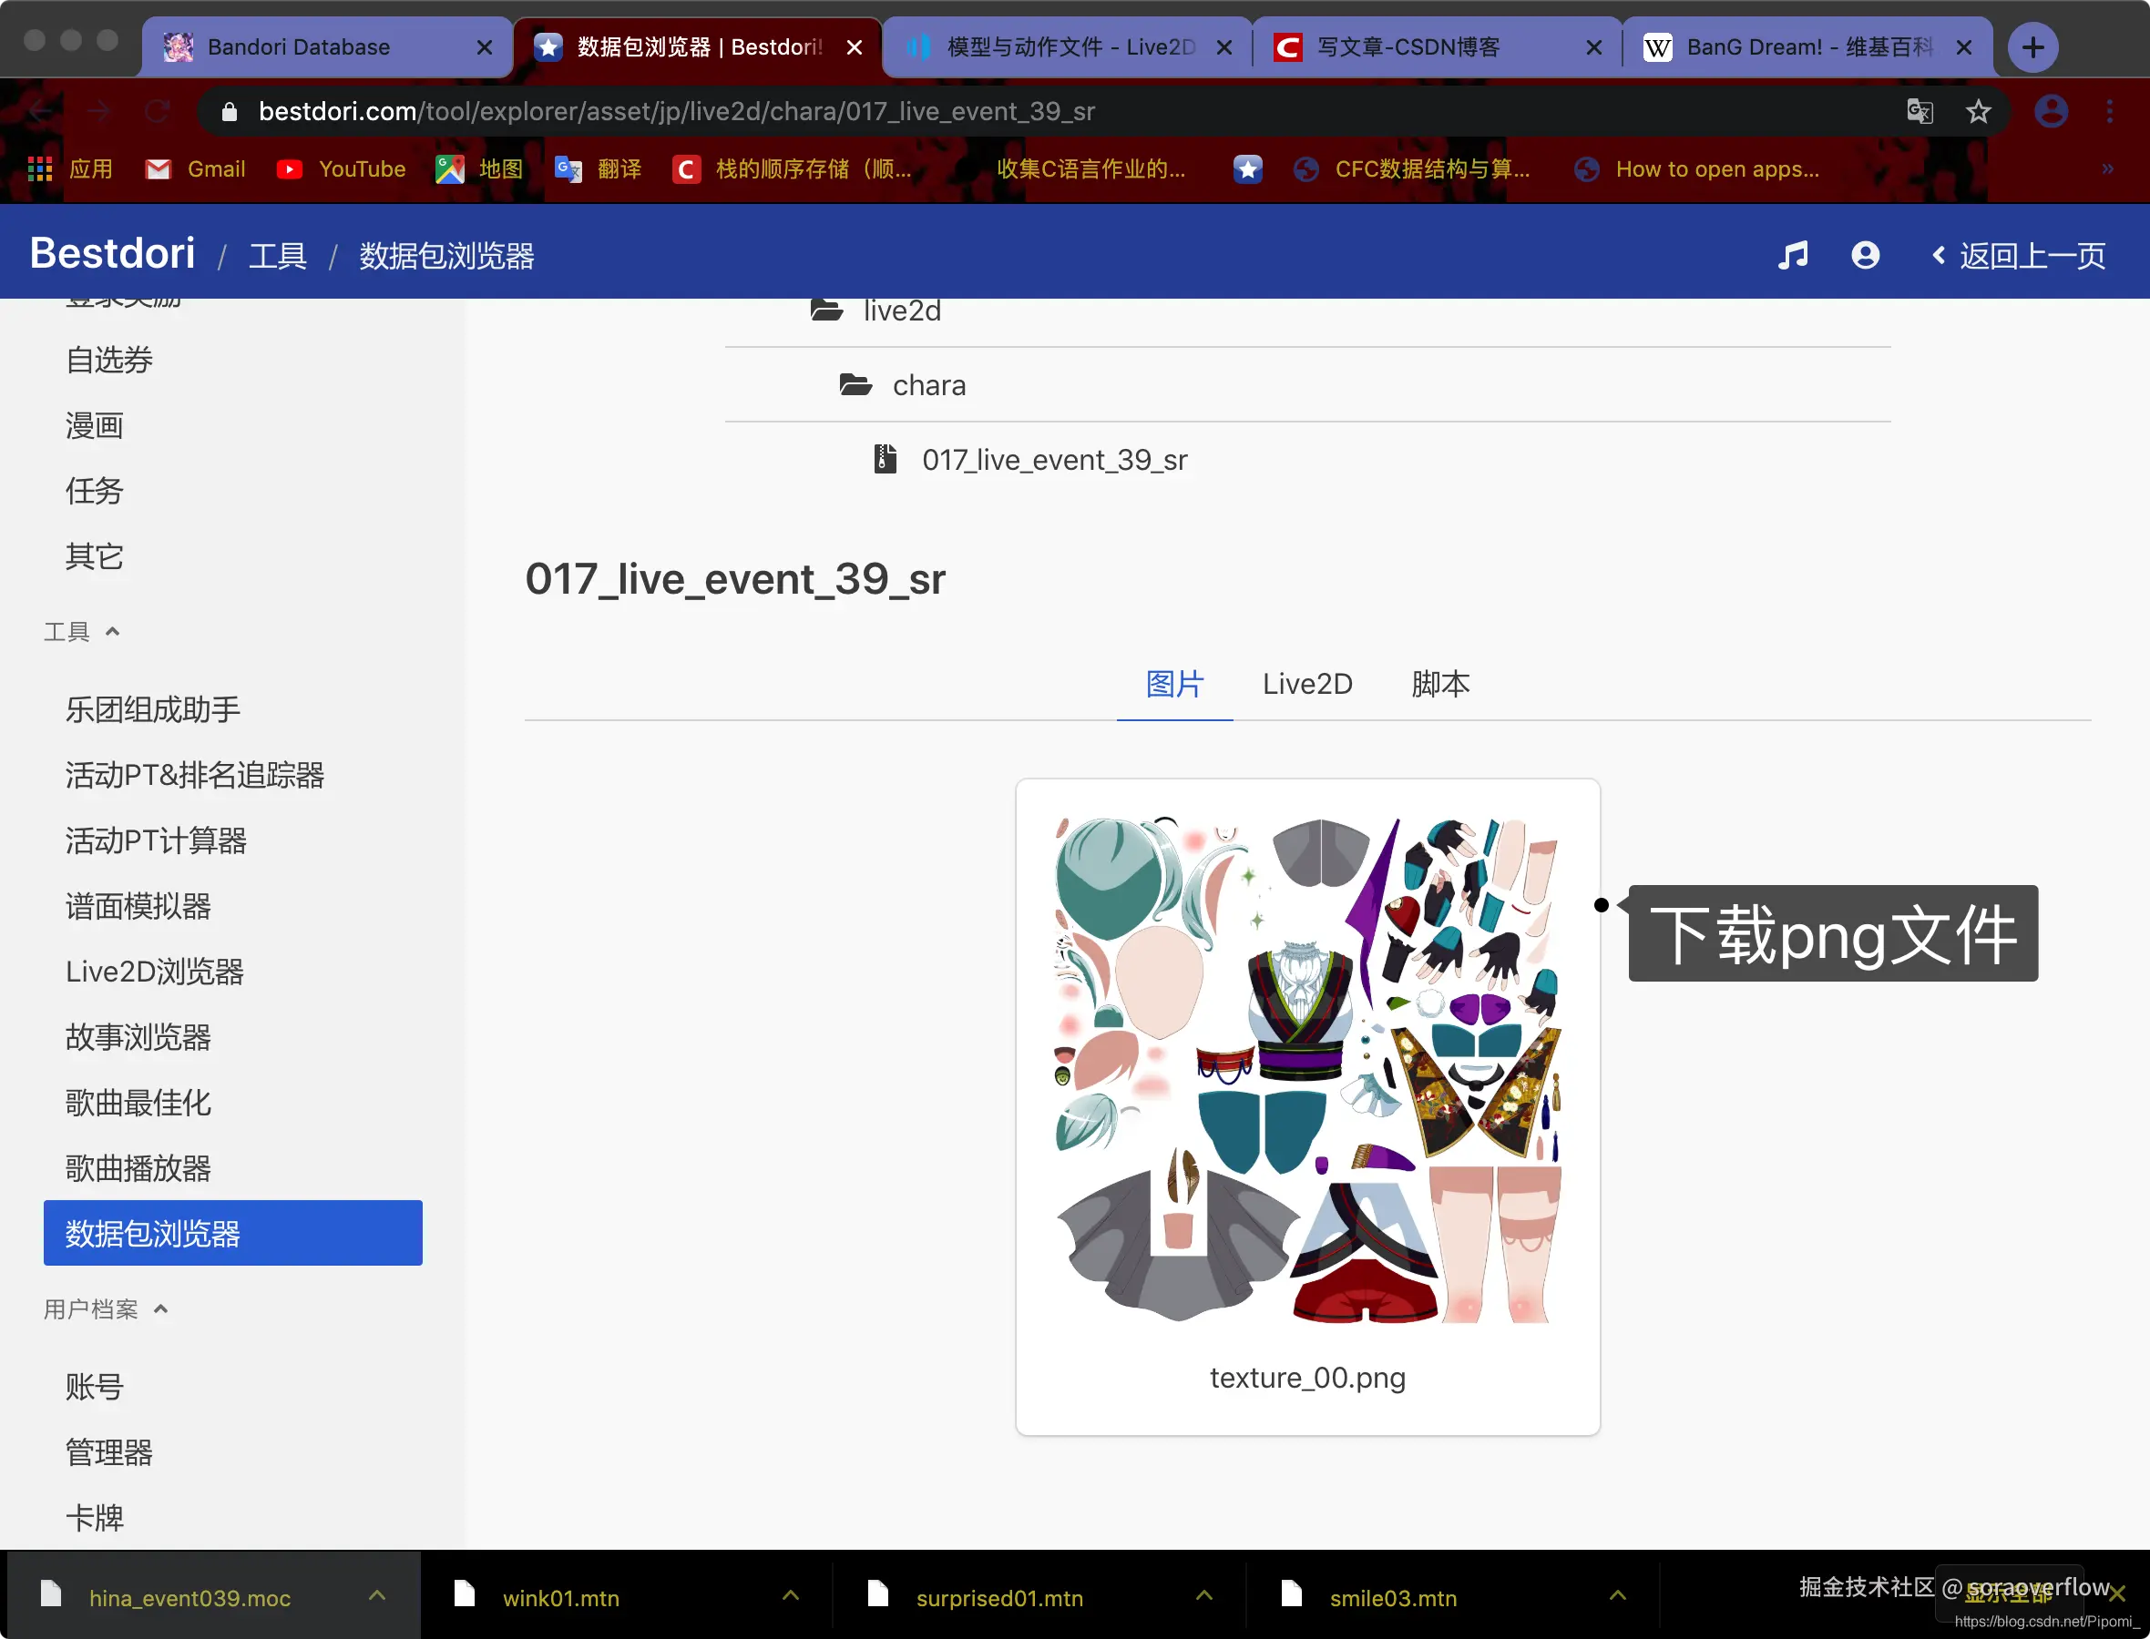Switch to the Live2D tab

[1306, 684]
